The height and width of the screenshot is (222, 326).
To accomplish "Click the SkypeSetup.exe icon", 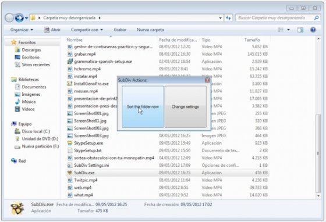I will (x=70, y=143).
